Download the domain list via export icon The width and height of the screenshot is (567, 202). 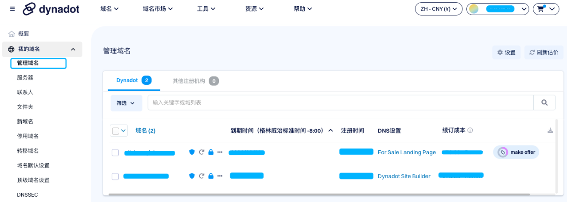[550, 130]
